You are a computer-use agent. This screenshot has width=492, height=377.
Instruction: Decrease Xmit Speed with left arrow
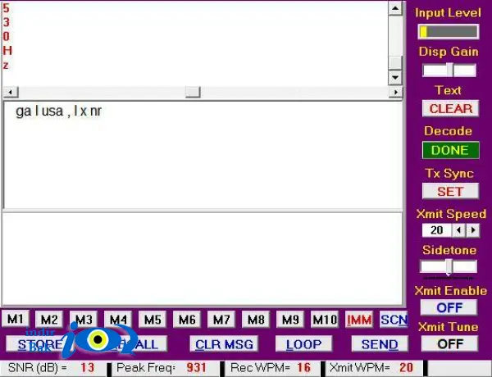(458, 230)
